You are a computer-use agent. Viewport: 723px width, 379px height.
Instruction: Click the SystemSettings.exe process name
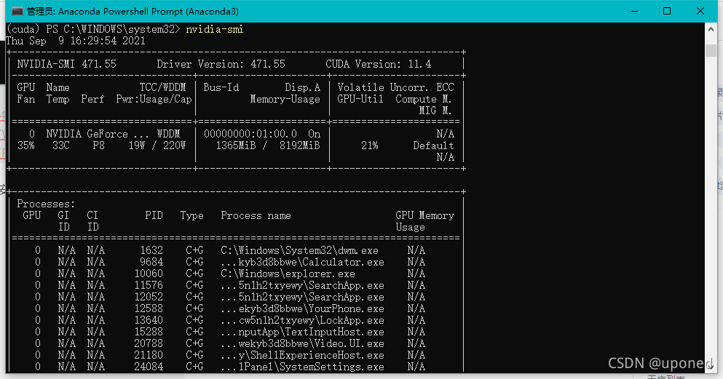coord(302,367)
